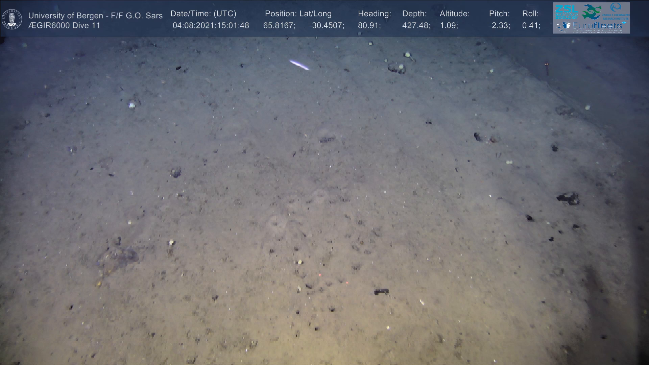Click the Heading value 80.91

[369, 26]
